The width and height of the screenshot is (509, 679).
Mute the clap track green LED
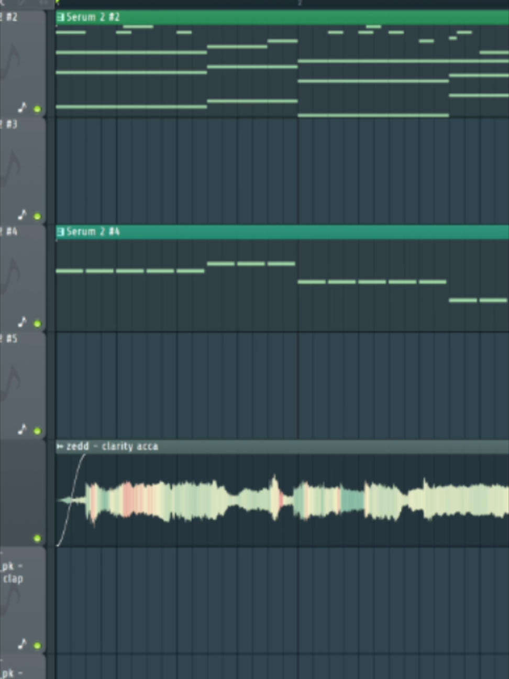37,645
